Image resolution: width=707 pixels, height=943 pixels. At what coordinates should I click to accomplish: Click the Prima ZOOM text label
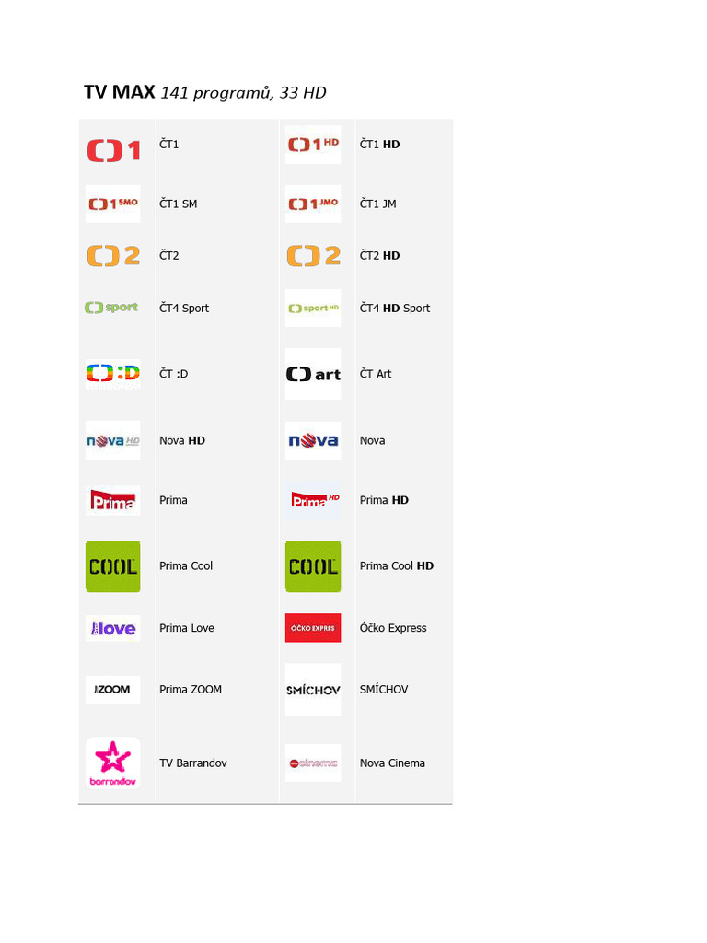[x=191, y=689]
